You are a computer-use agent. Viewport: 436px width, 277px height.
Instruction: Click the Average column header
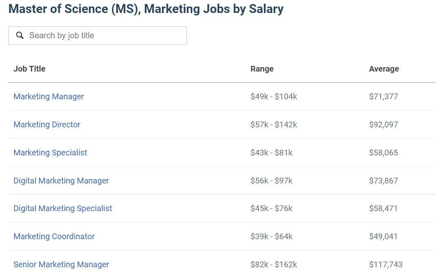(384, 69)
